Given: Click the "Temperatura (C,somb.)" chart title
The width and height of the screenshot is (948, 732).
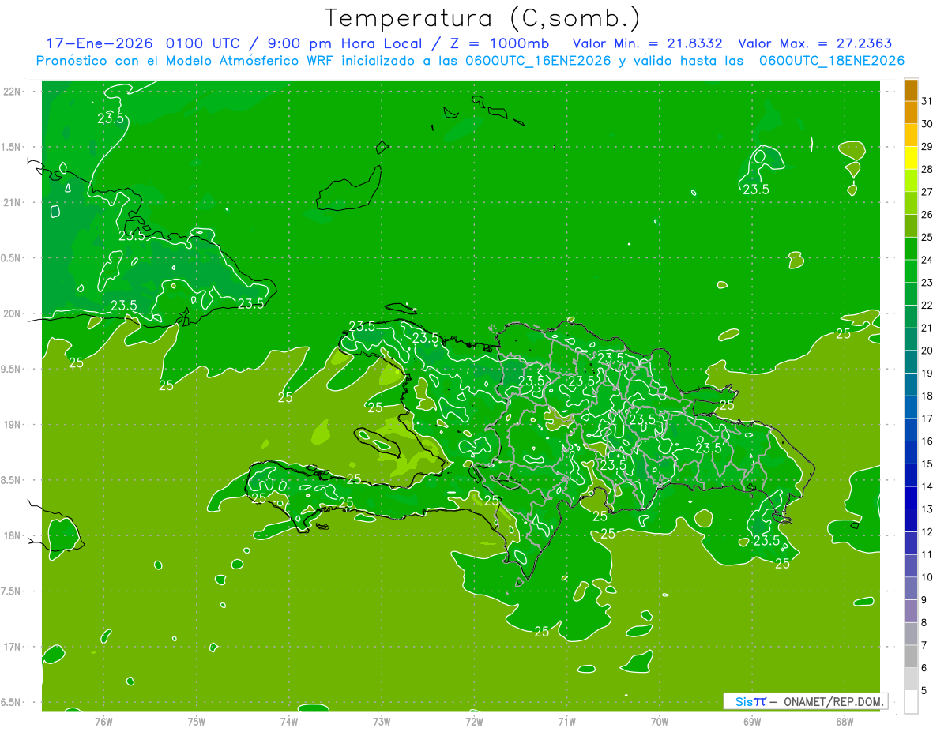Looking at the screenshot, I should coord(483,19).
